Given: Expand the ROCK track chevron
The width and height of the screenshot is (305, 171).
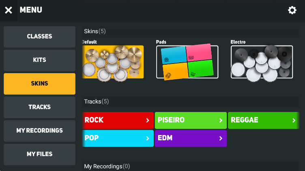Looking at the screenshot, I should pyautogui.click(x=148, y=120).
